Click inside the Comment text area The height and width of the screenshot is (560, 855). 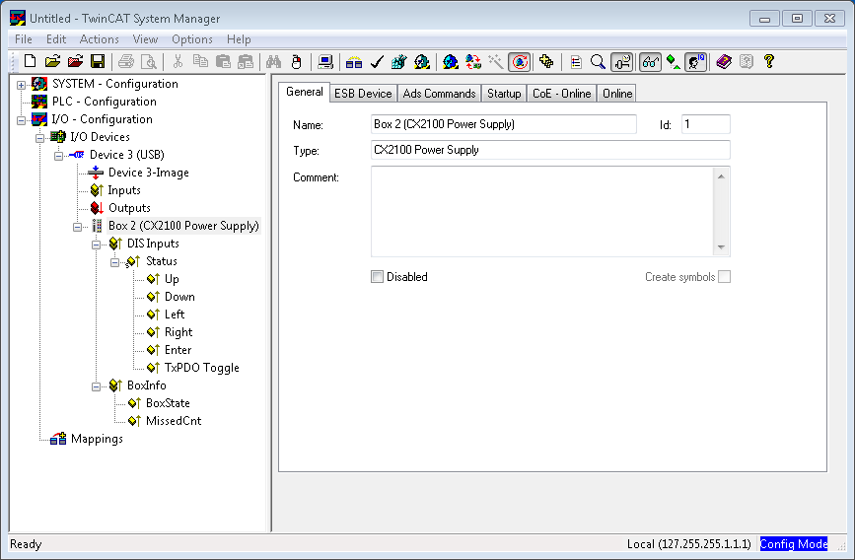[542, 212]
